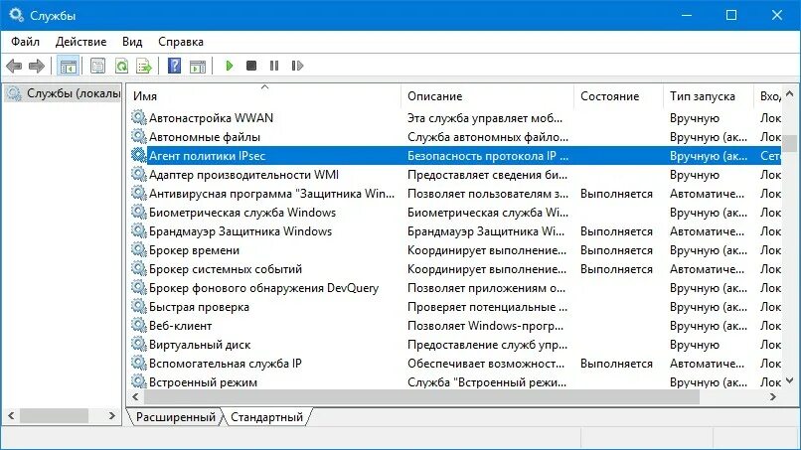Image resolution: width=801 pixels, height=450 pixels.
Task: Click Выполняется status of Брокер времени
Action: click(x=616, y=250)
